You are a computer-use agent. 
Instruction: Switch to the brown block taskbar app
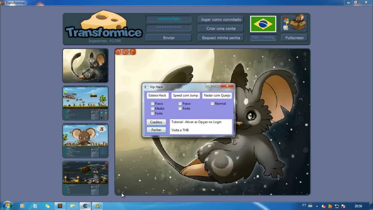pyautogui.click(x=60, y=206)
